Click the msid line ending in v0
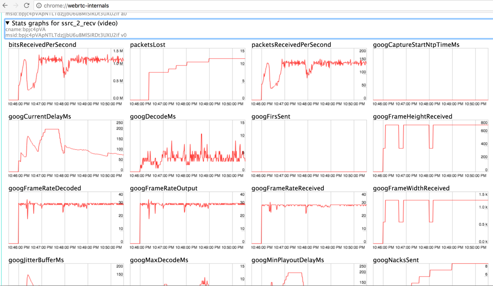Viewport: 493px width, 286px height. tap(66, 35)
